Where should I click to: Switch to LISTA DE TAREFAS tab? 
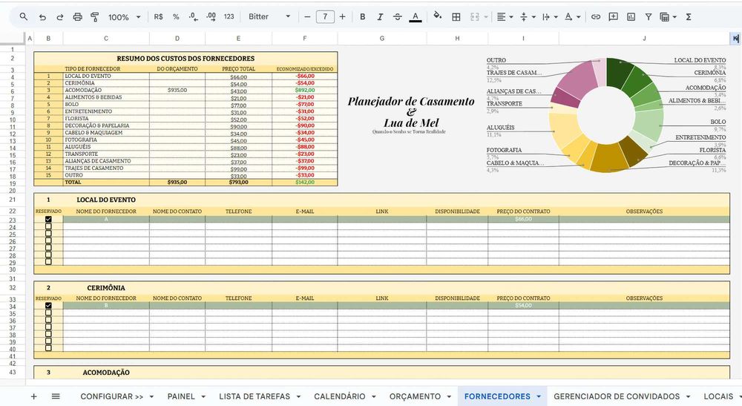pos(255,396)
